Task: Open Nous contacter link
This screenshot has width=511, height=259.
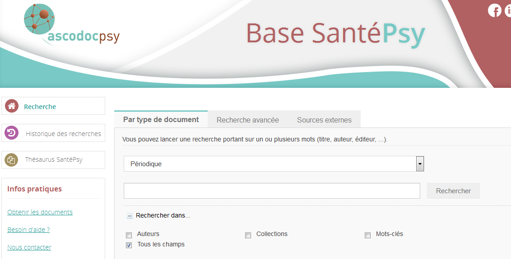Action: coord(29,247)
